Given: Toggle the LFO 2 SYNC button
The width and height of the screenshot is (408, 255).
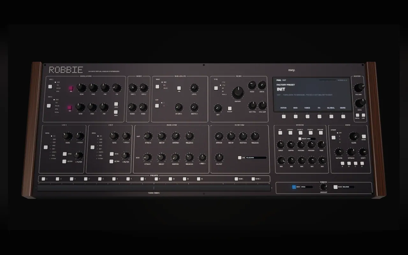Looking at the screenshot, I should coord(112,154).
